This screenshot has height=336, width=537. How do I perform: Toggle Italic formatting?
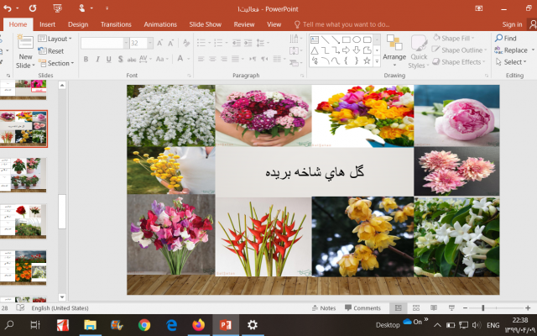coord(97,59)
